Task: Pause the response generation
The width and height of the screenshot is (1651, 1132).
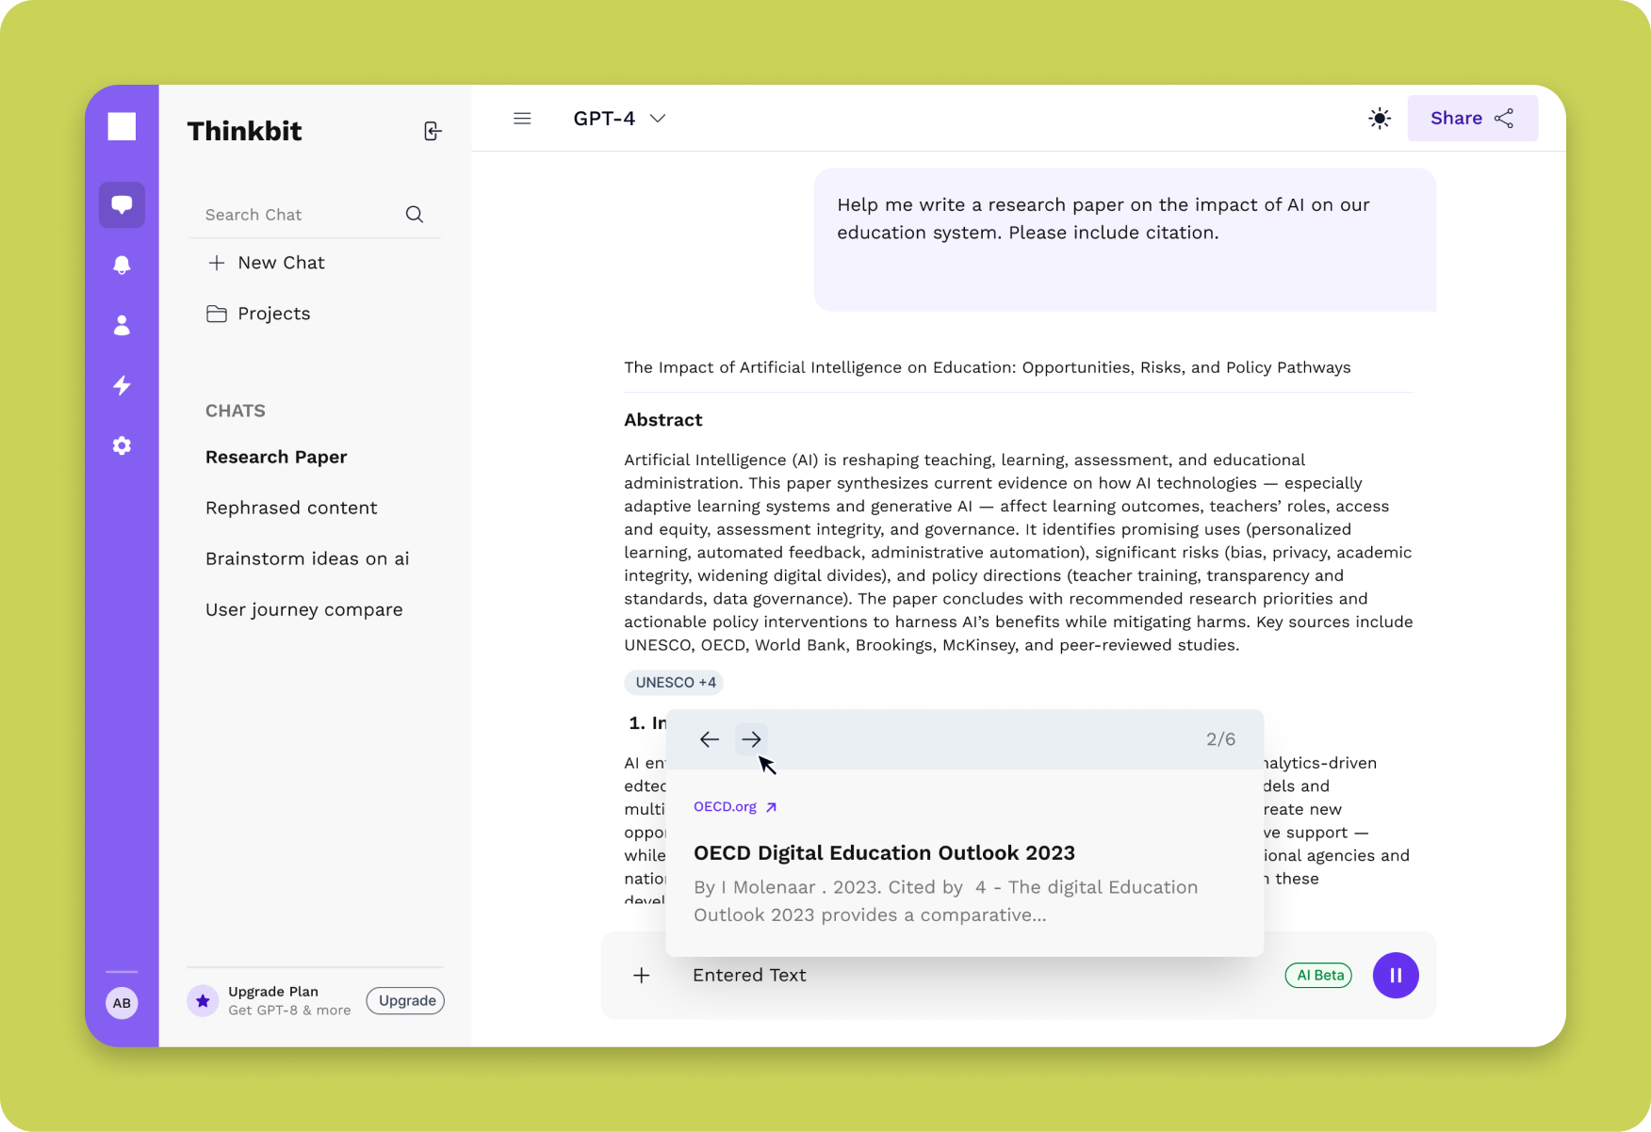Action: (x=1395, y=976)
